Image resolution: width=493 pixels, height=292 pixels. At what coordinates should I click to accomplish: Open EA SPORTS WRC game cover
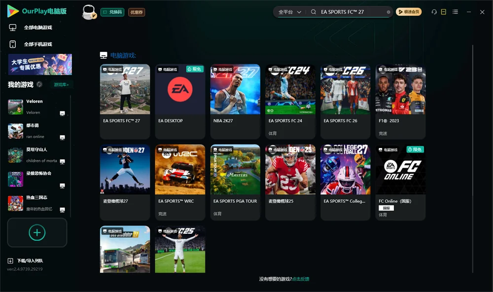(x=180, y=170)
